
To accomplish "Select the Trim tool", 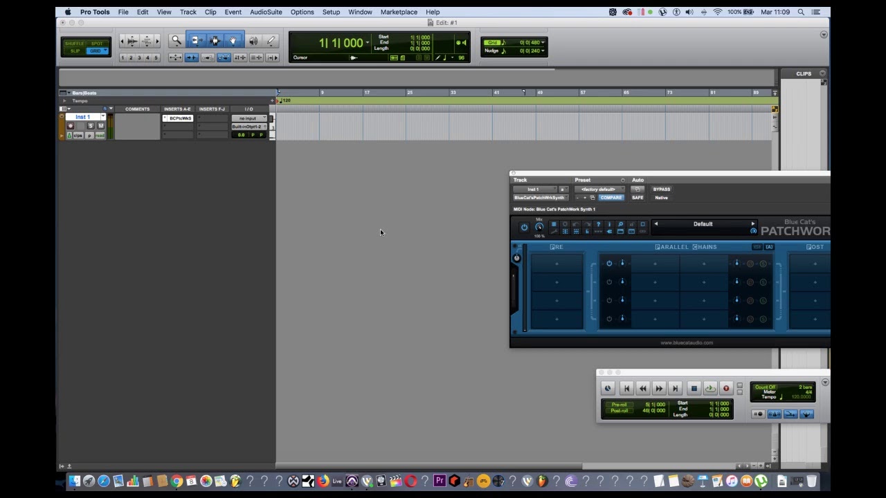I will coord(197,41).
